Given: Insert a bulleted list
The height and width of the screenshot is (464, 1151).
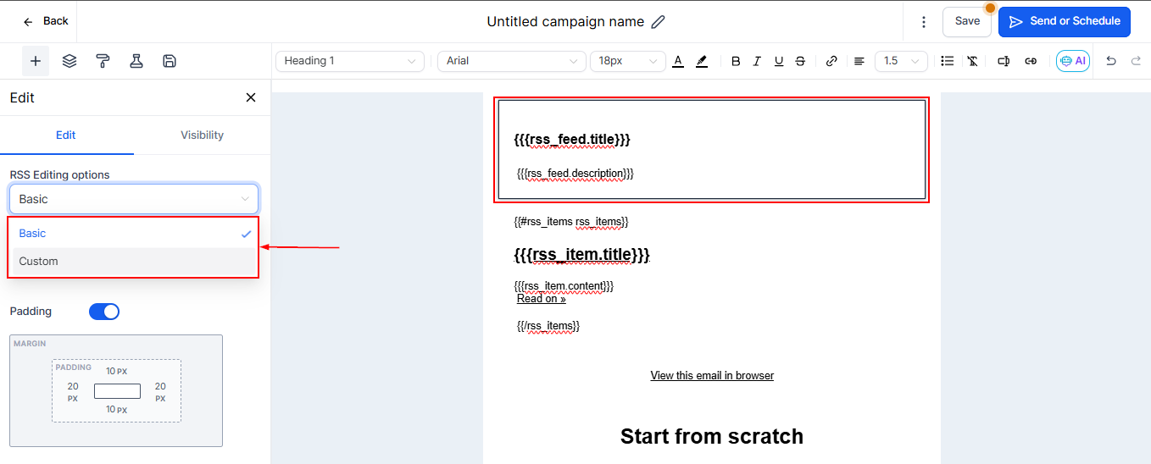Looking at the screenshot, I should tap(948, 61).
